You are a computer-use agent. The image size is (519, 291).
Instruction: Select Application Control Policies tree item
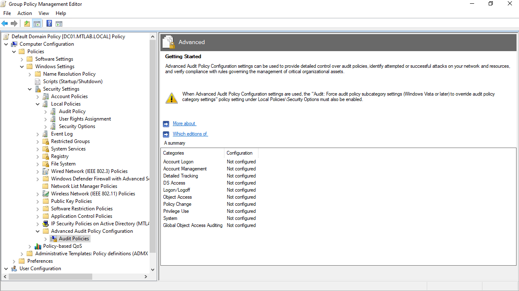[81, 216]
